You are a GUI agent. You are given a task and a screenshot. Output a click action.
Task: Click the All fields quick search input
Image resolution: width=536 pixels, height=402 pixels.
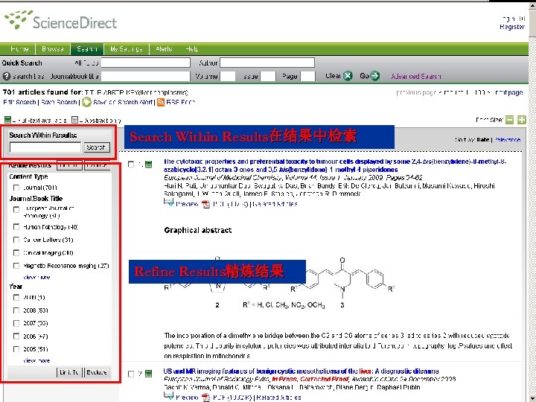(146, 63)
